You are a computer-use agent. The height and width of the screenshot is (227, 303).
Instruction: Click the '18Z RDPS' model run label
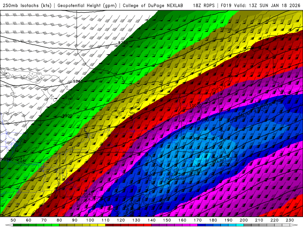(204, 5)
